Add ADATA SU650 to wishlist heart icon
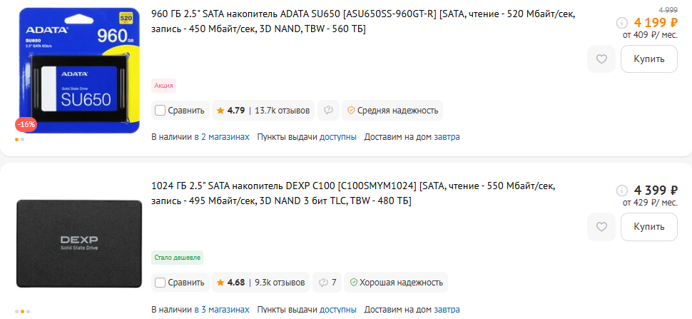Viewport: 692px width, 319px height. 601,59
